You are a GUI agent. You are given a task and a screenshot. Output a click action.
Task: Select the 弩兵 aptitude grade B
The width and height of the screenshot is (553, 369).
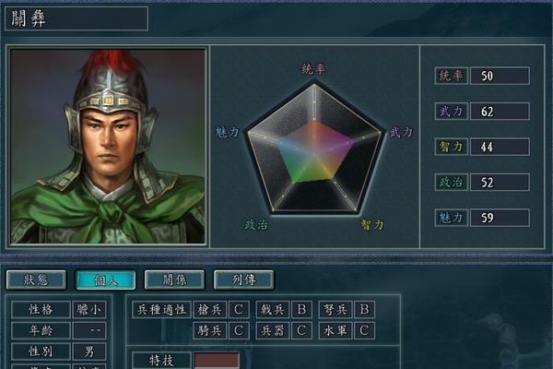click(x=364, y=310)
